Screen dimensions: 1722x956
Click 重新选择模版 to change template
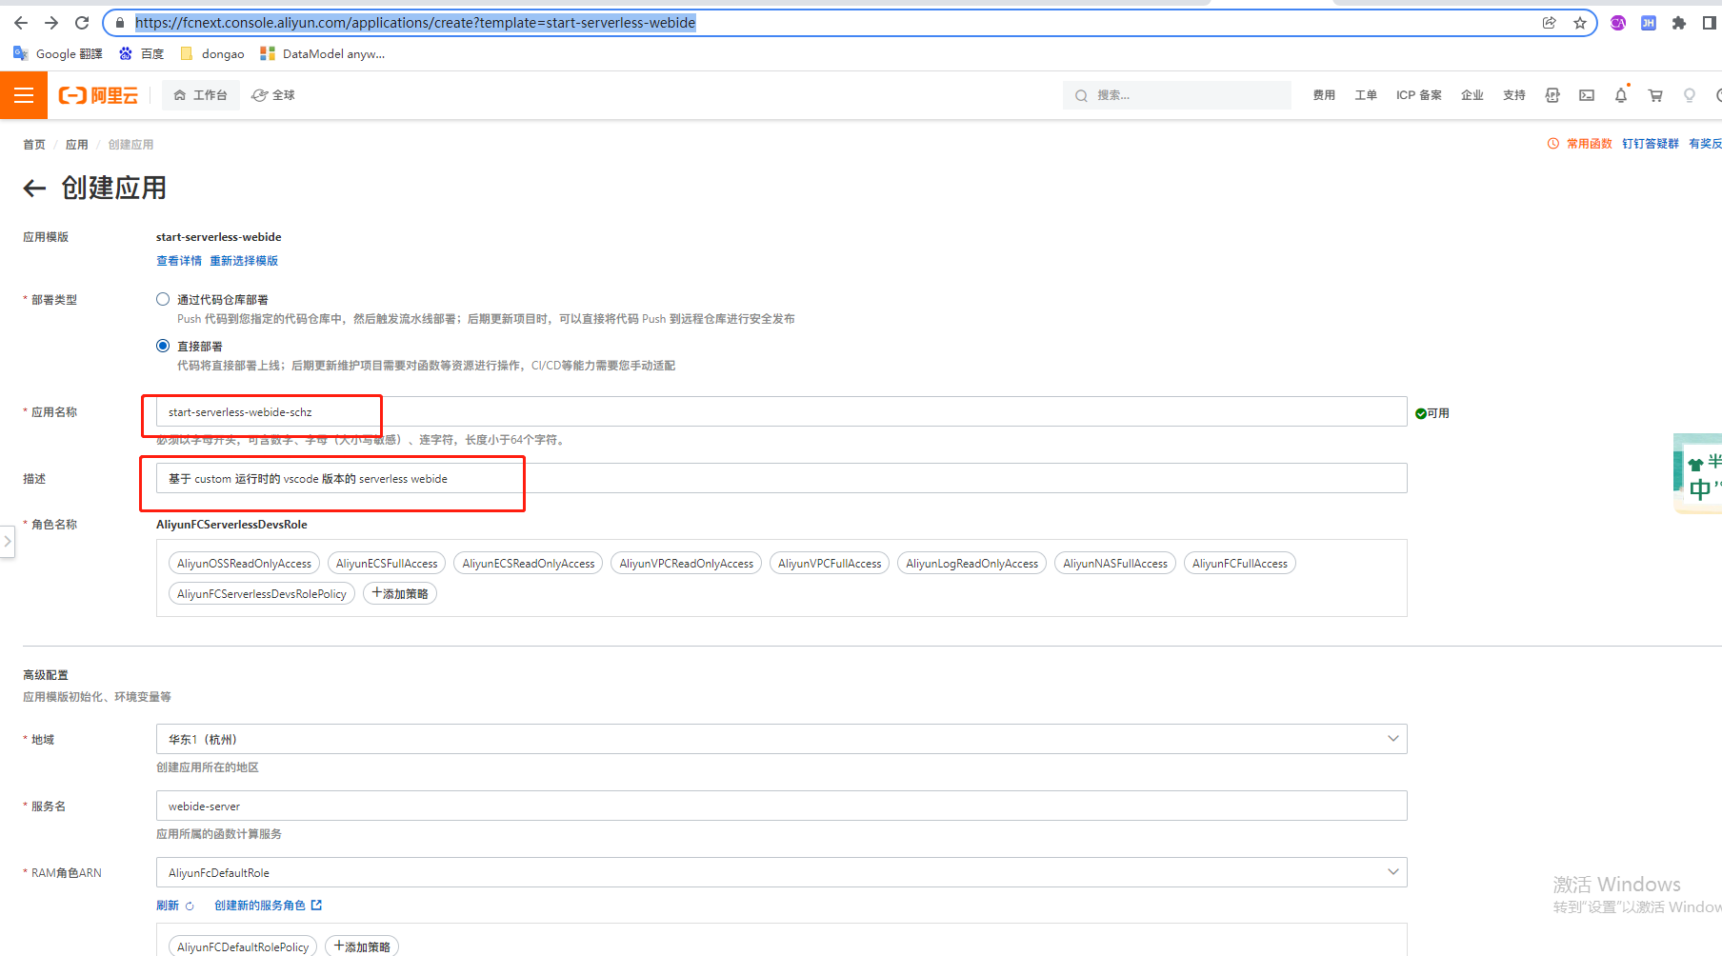244,260
